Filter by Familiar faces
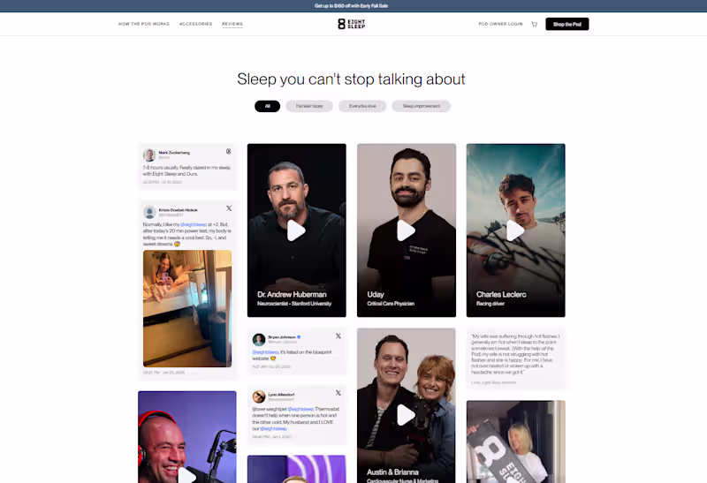This screenshot has width=707, height=483. (x=309, y=106)
